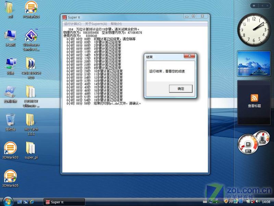Close the Super π window
The width and height of the screenshot is (274, 206).
tap(202, 16)
